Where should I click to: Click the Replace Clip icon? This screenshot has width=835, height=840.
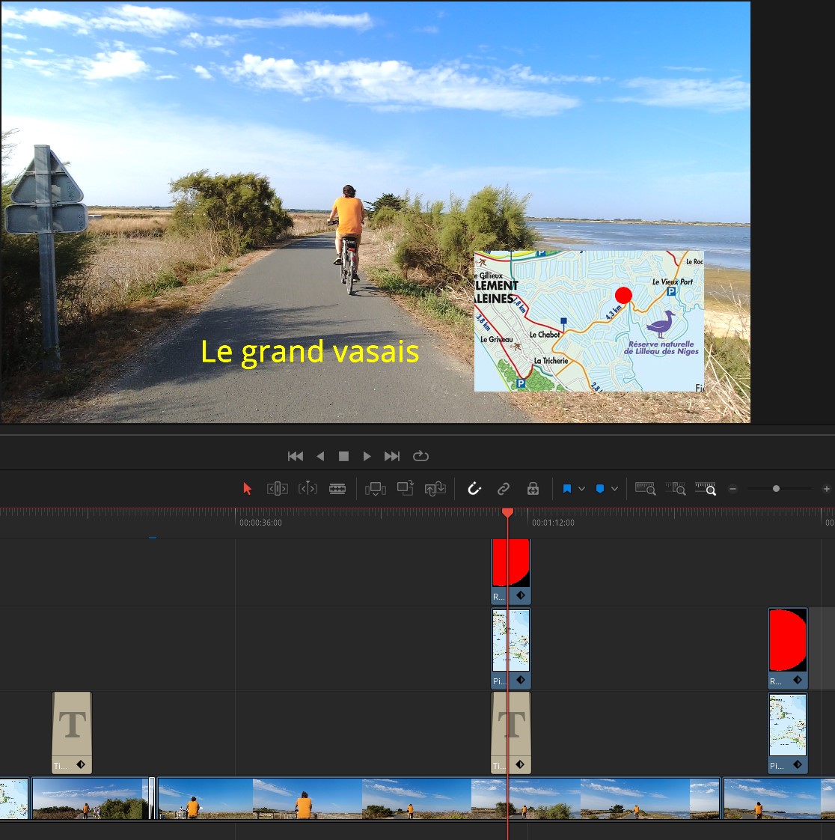click(435, 489)
